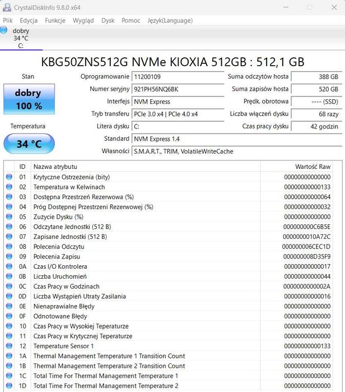Click the 'dobry 100 %' health status button
This screenshot has height=392, width=345.
click(x=29, y=99)
